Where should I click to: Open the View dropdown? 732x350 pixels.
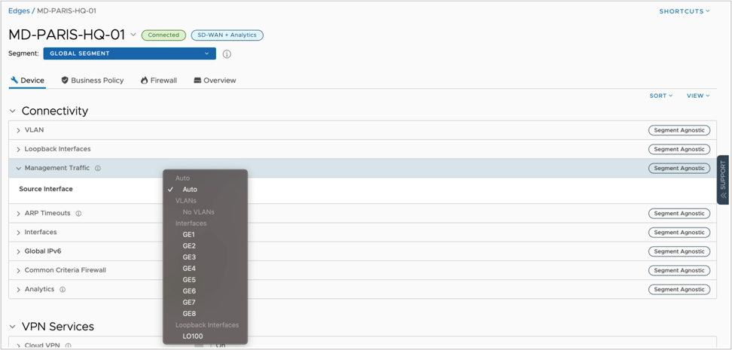tap(698, 96)
